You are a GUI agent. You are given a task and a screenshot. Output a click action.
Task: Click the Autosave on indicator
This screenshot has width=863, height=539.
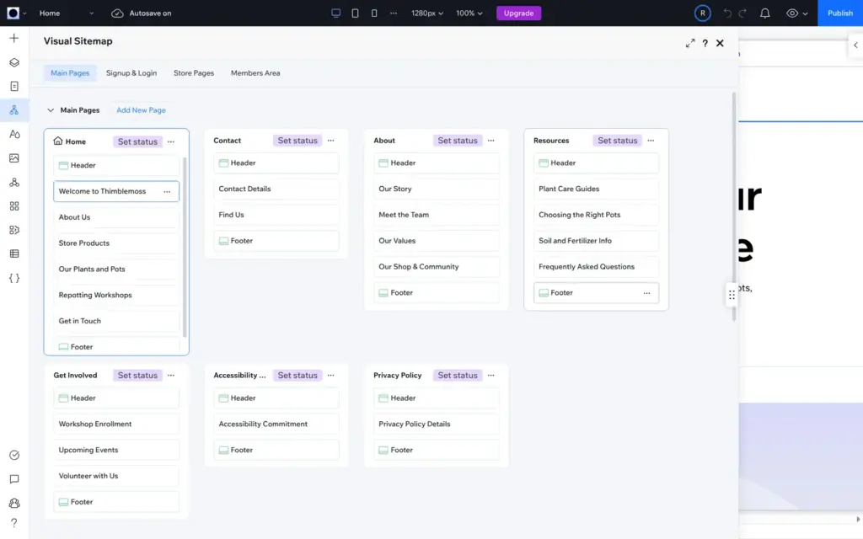142,13
